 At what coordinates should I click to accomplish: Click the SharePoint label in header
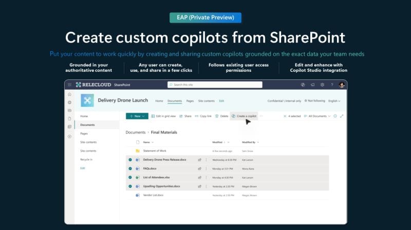[122, 85]
